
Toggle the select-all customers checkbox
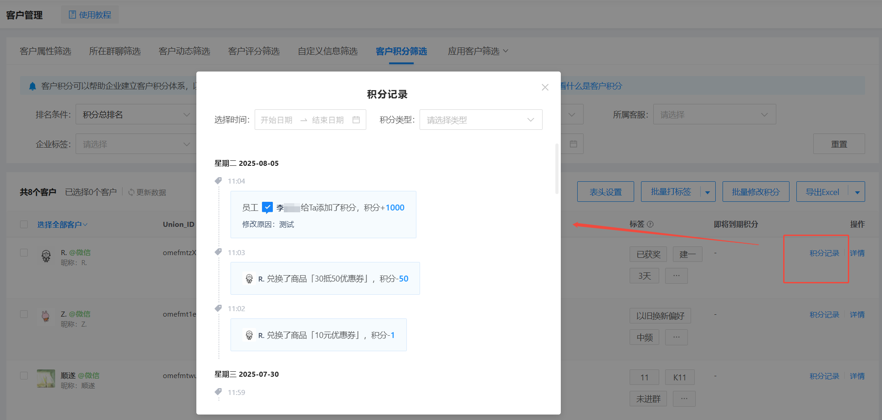(24, 225)
